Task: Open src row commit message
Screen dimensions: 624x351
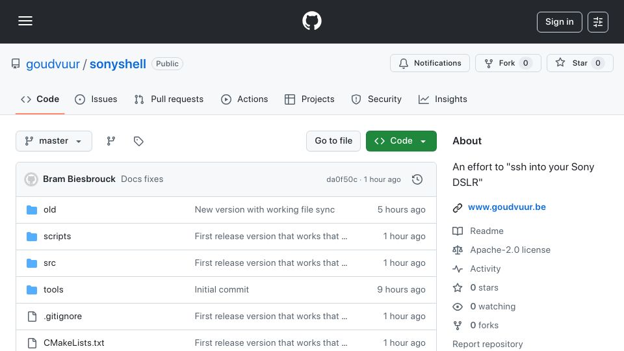Action: [x=271, y=263]
